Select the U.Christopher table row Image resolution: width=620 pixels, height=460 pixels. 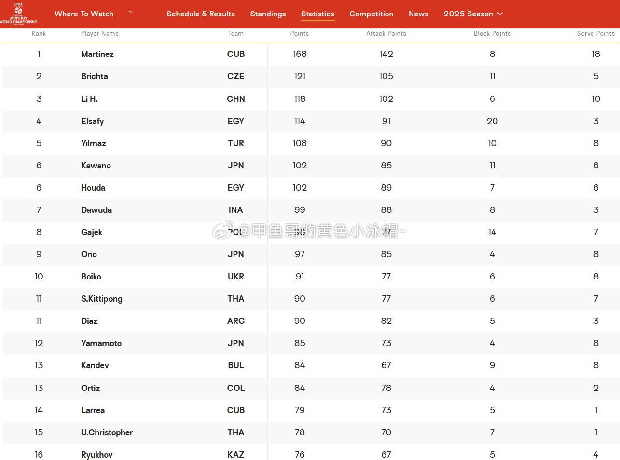pyautogui.click(x=311, y=432)
